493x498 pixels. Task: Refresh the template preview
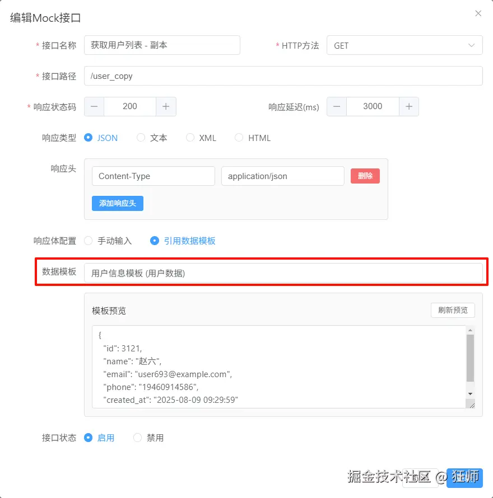pyautogui.click(x=453, y=310)
